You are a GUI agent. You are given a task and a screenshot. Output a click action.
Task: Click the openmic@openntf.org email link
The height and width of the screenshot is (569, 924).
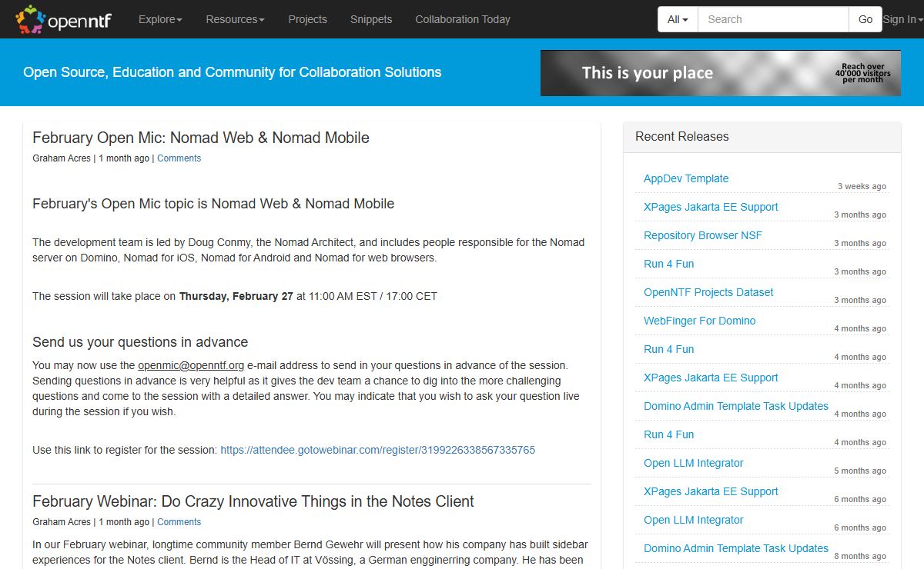(x=191, y=365)
